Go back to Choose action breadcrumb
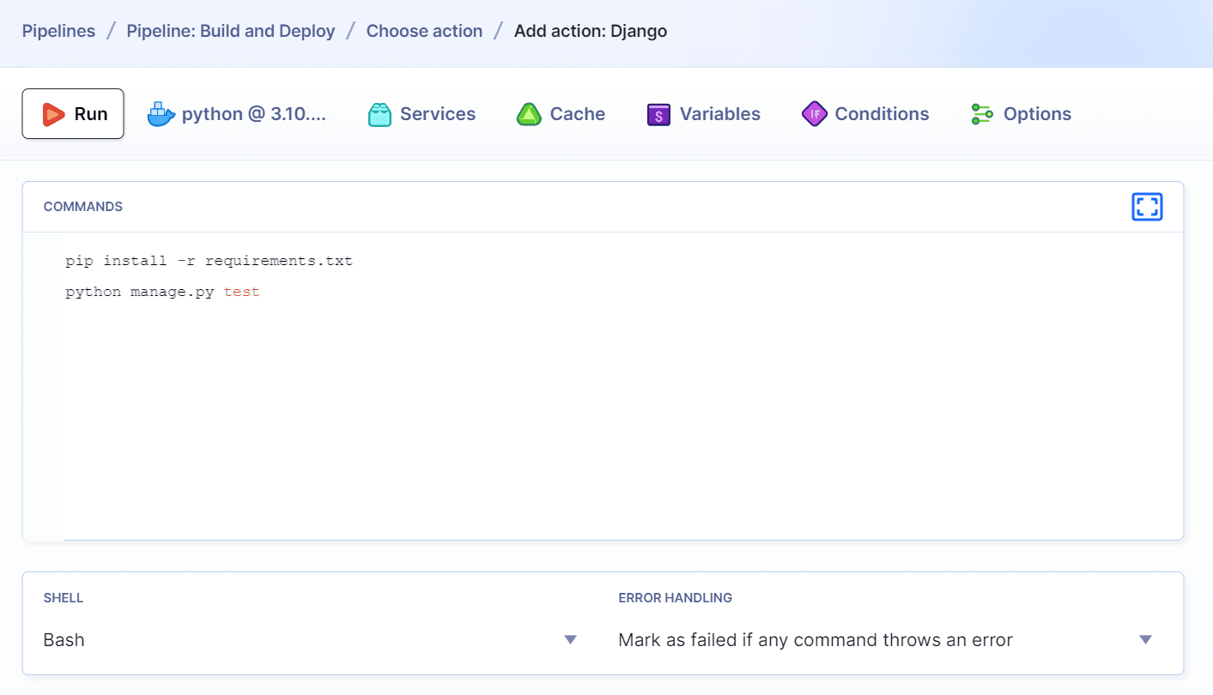Screen dimensions: 1213x695 pos(424,31)
